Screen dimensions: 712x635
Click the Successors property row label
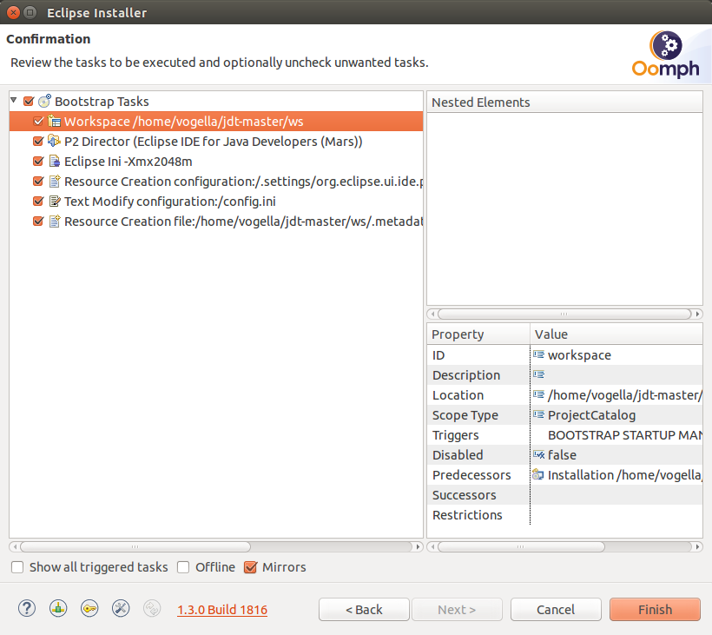(x=464, y=494)
